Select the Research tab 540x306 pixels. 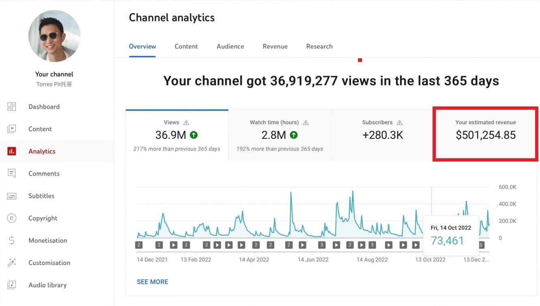coord(319,47)
